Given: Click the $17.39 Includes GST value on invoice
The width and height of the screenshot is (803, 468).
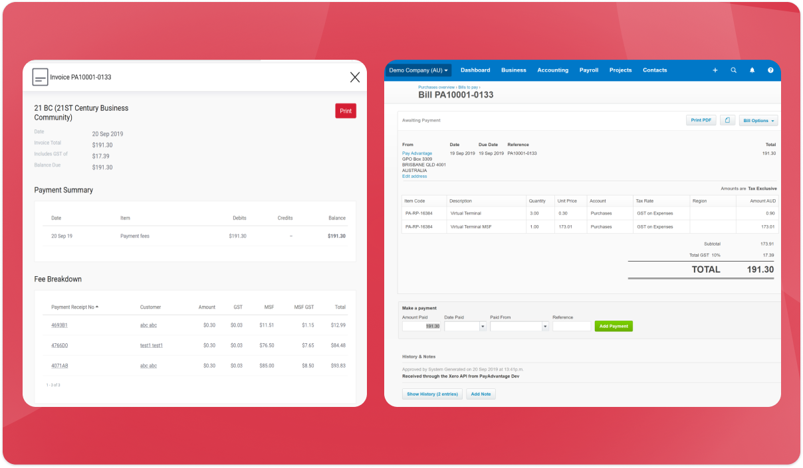Looking at the screenshot, I should pyautogui.click(x=101, y=156).
